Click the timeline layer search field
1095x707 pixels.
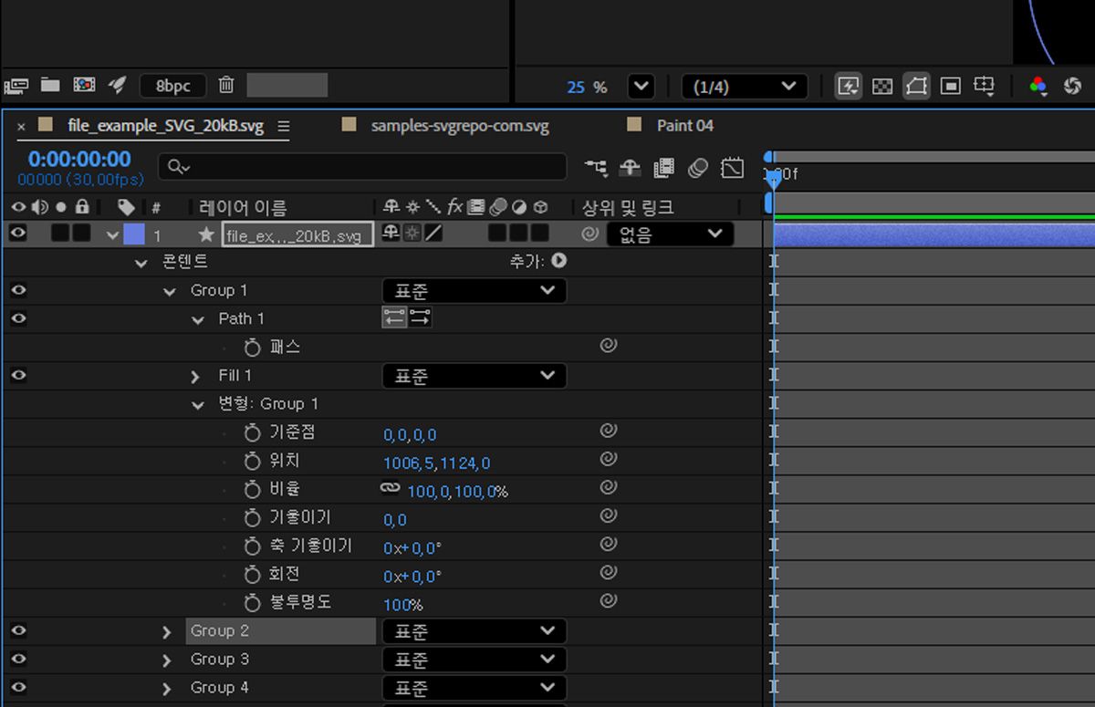pyautogui.click(x=362, y=167)
